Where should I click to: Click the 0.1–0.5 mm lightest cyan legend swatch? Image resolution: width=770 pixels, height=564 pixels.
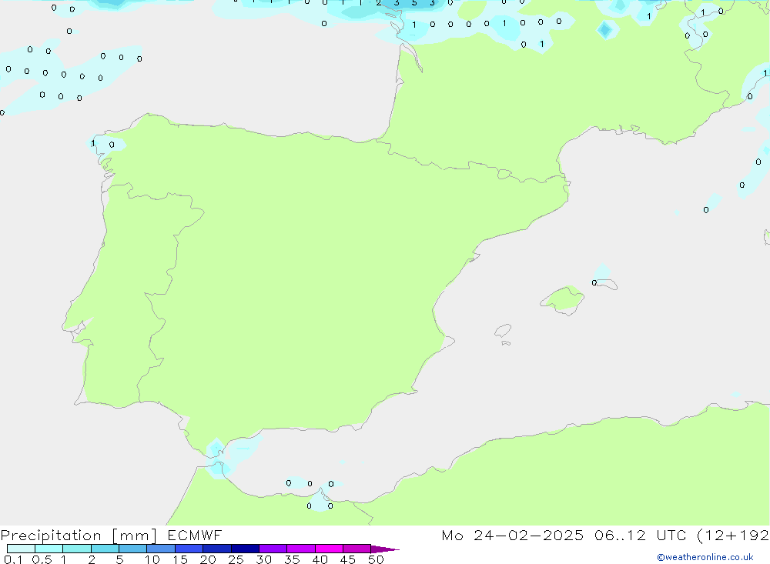pyautogui.click(x=21, y=549)
